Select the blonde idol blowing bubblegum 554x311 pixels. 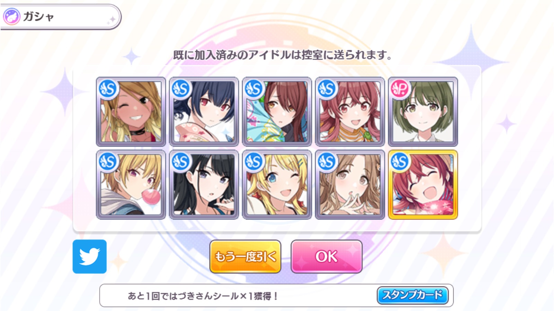(x=131, y=185)
